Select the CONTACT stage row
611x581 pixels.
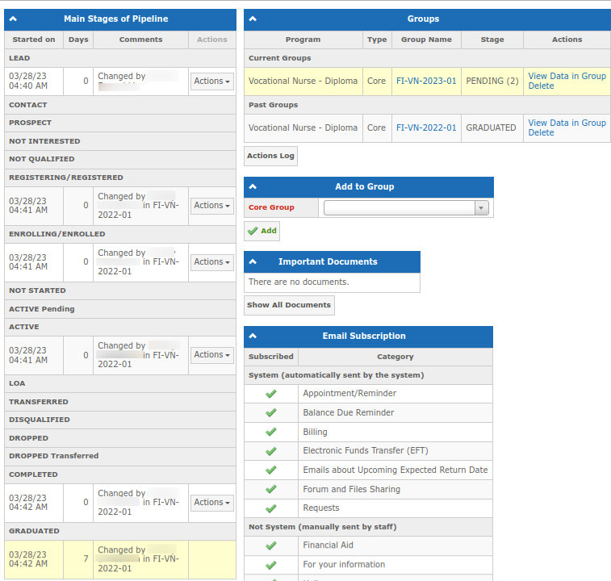pos(120,105)
